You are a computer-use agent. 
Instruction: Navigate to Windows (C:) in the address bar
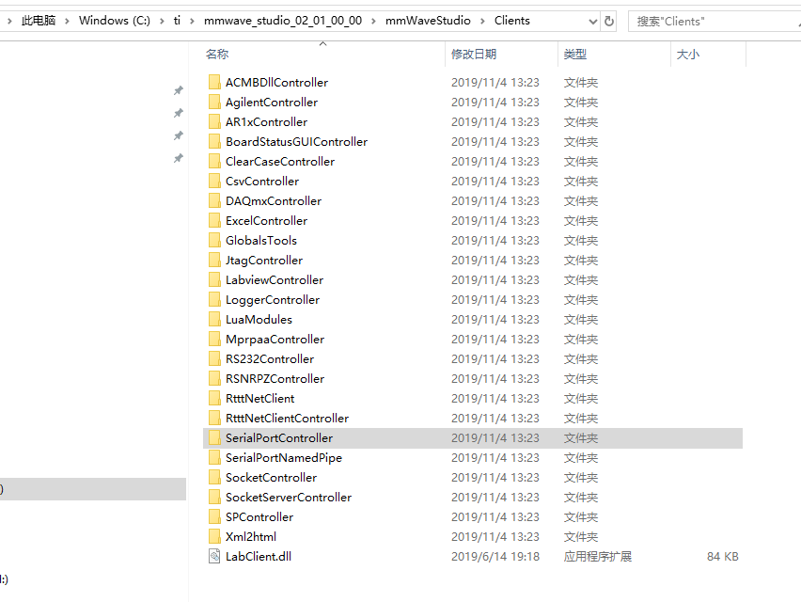click(x=115, y=21)
